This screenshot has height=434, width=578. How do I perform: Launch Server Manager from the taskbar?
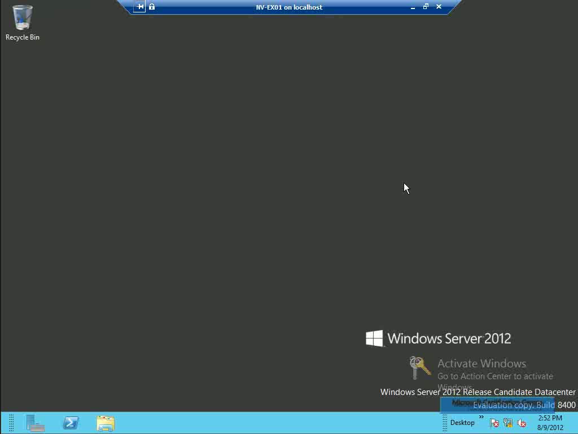pos(36,423)
